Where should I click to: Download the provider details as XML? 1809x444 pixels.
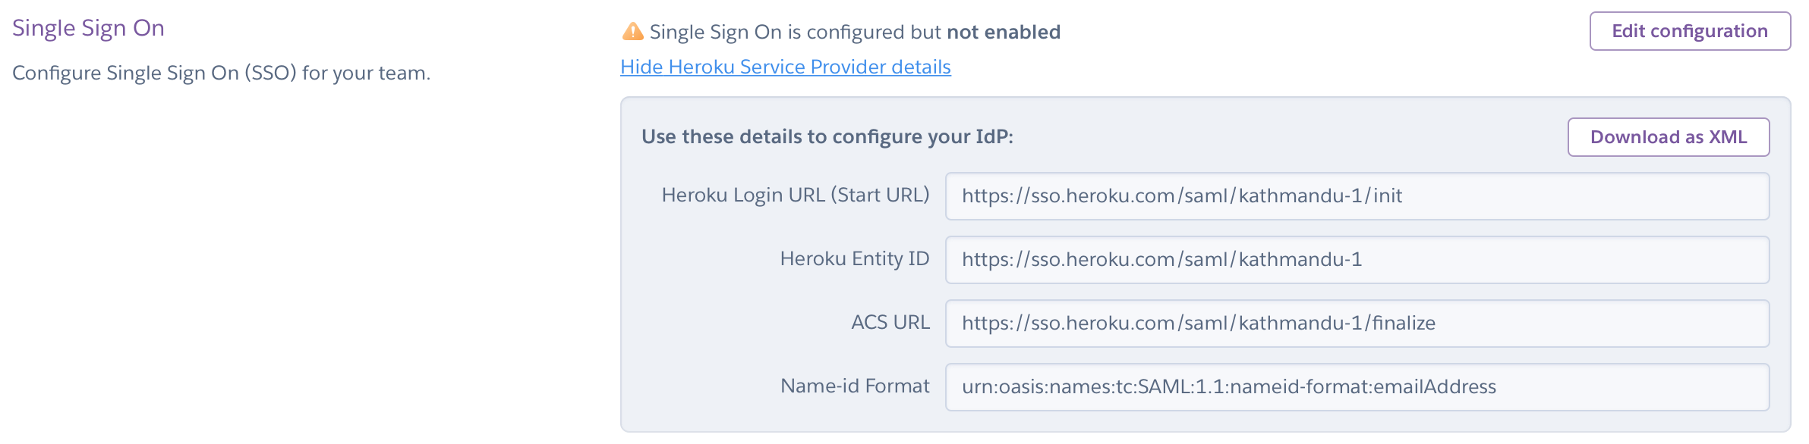1668,137
